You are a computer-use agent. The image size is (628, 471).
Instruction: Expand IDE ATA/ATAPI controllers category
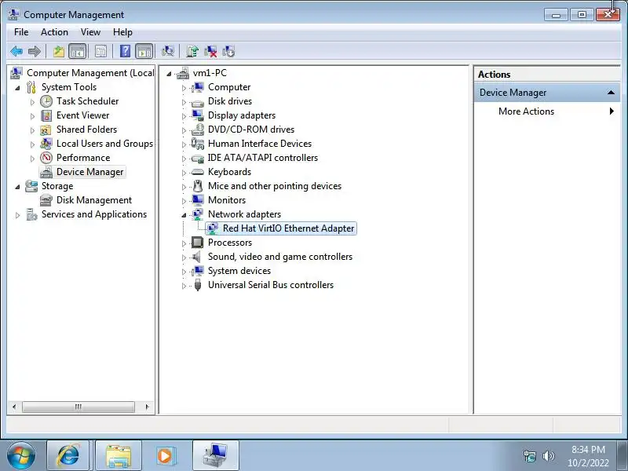click(x=184, y=159)
